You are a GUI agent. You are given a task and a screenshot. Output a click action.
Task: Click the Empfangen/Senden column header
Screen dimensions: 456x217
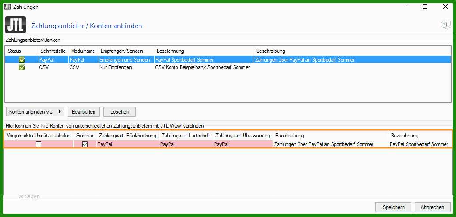[x=122, y=51]
